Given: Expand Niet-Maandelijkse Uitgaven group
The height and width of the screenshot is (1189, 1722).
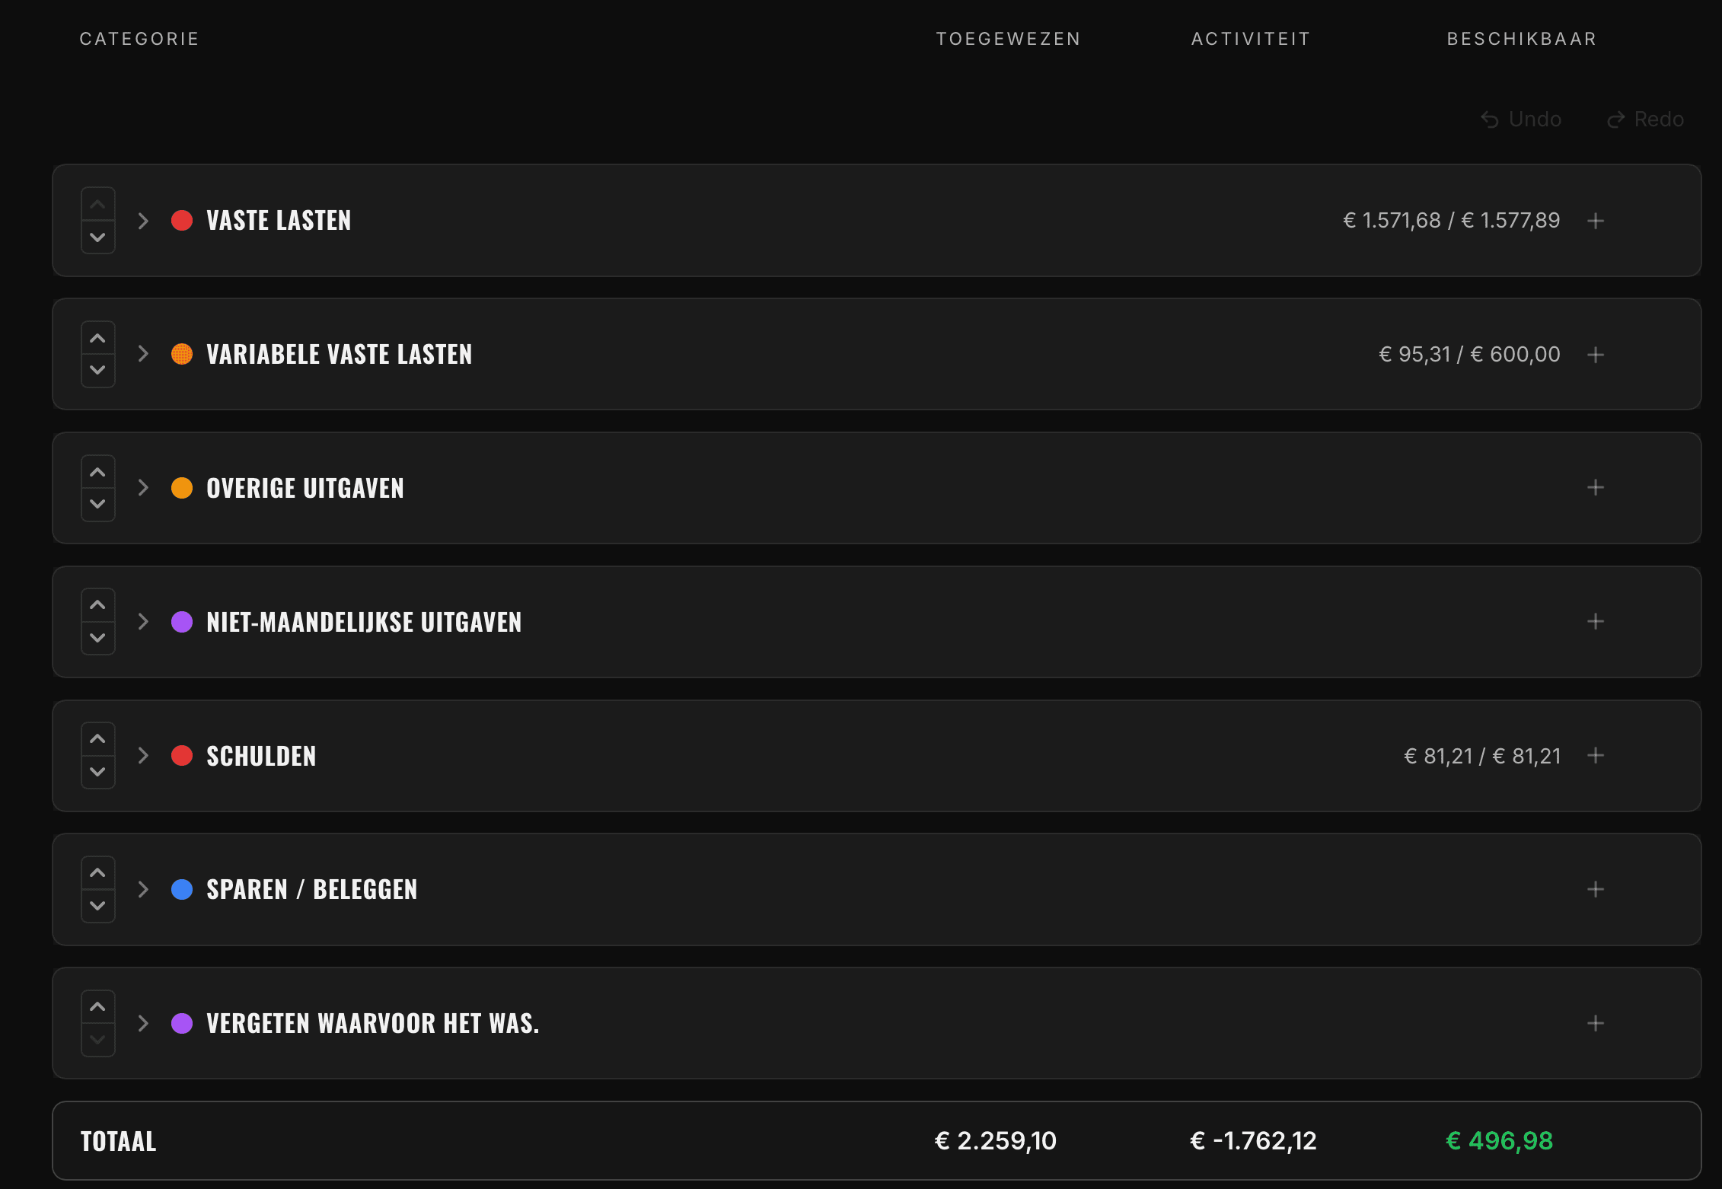Looking at the screenshot, I should click(143, 622).
